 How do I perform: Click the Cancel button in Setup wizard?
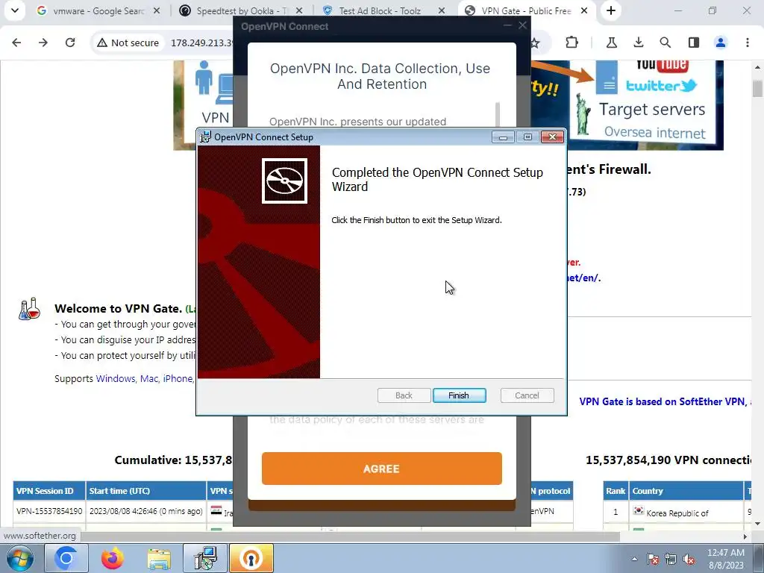527,395
